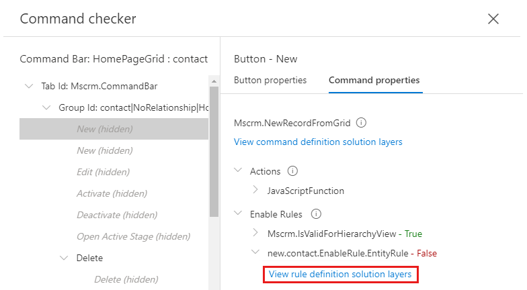Viewport: 527px width, 290px height.
Task: Select the Command properties tab
Action: point(374,80)
